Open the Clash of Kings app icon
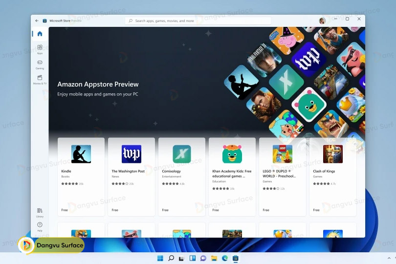Viewport: 396px width, 264px height. click(333, 154)
